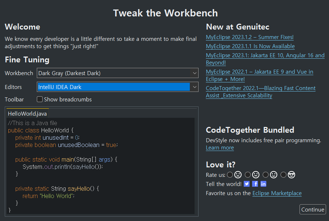The width and height of the screenshot is (329, 221).
Task: Click the sunglasses face rating emoji
Action: [x=291, y=175]
